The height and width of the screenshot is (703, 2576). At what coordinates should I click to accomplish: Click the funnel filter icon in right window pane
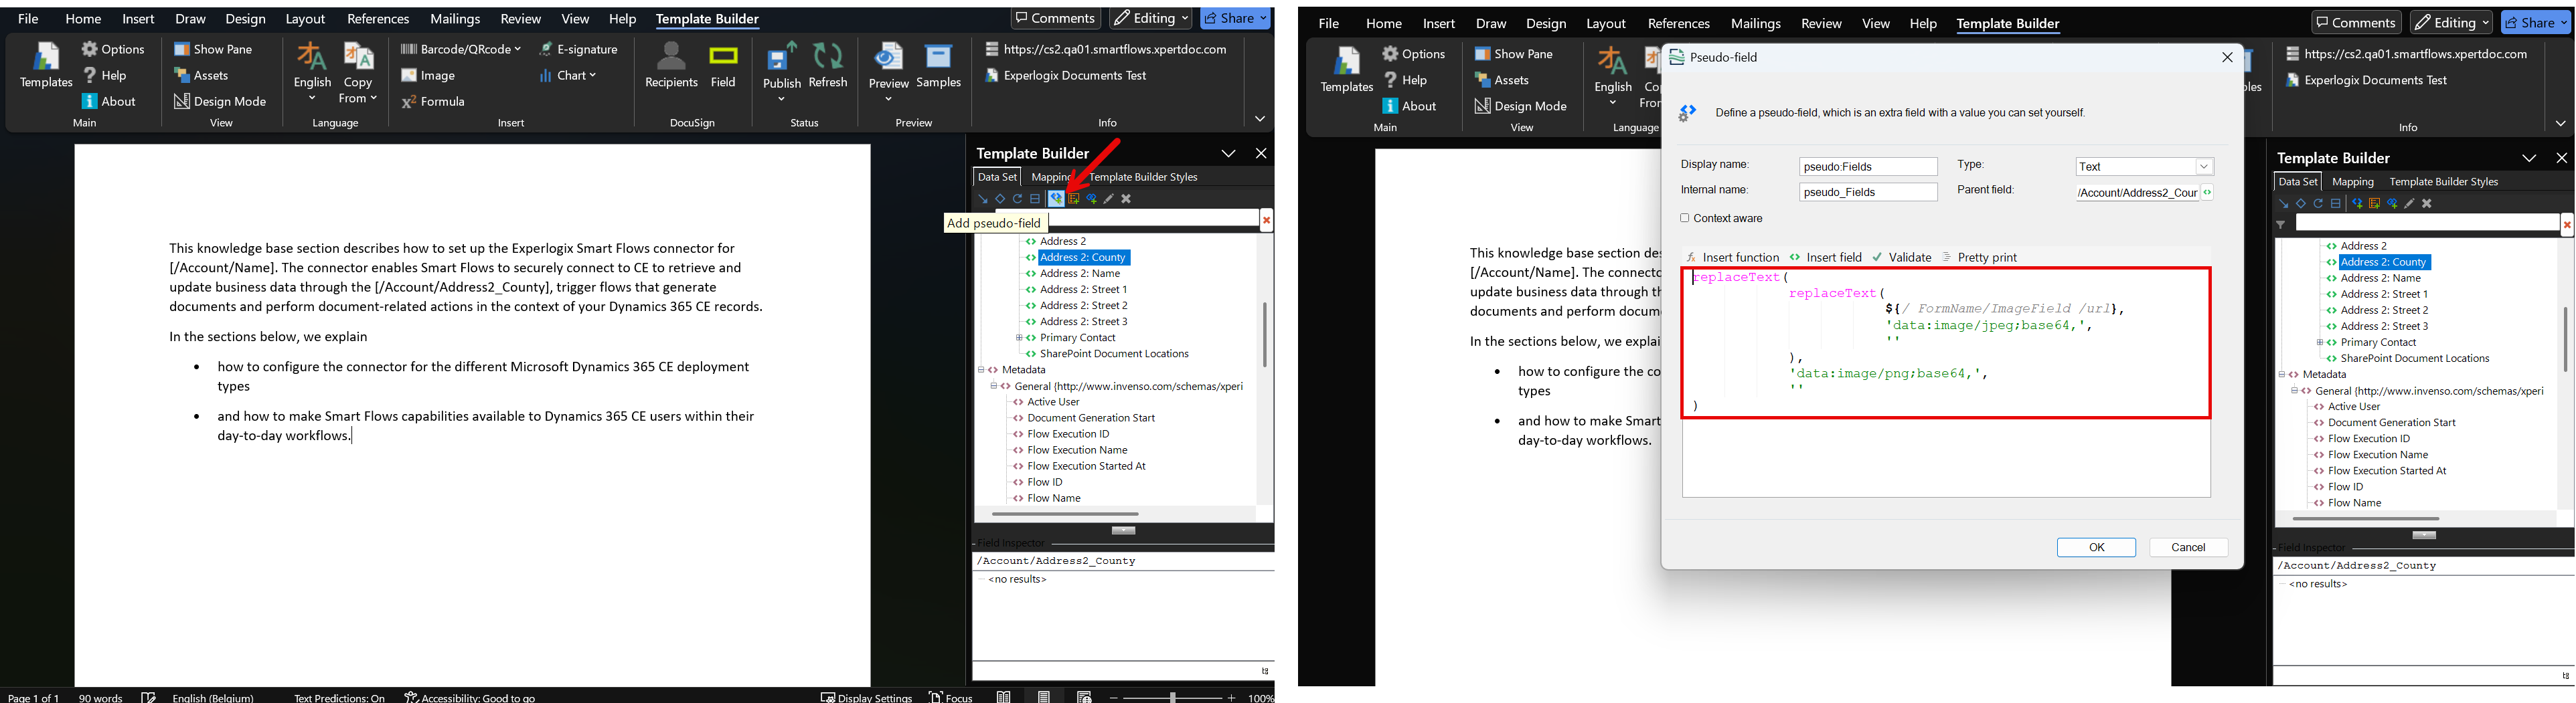coord(2281,225)
